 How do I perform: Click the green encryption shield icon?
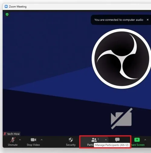tap(7, 14)
